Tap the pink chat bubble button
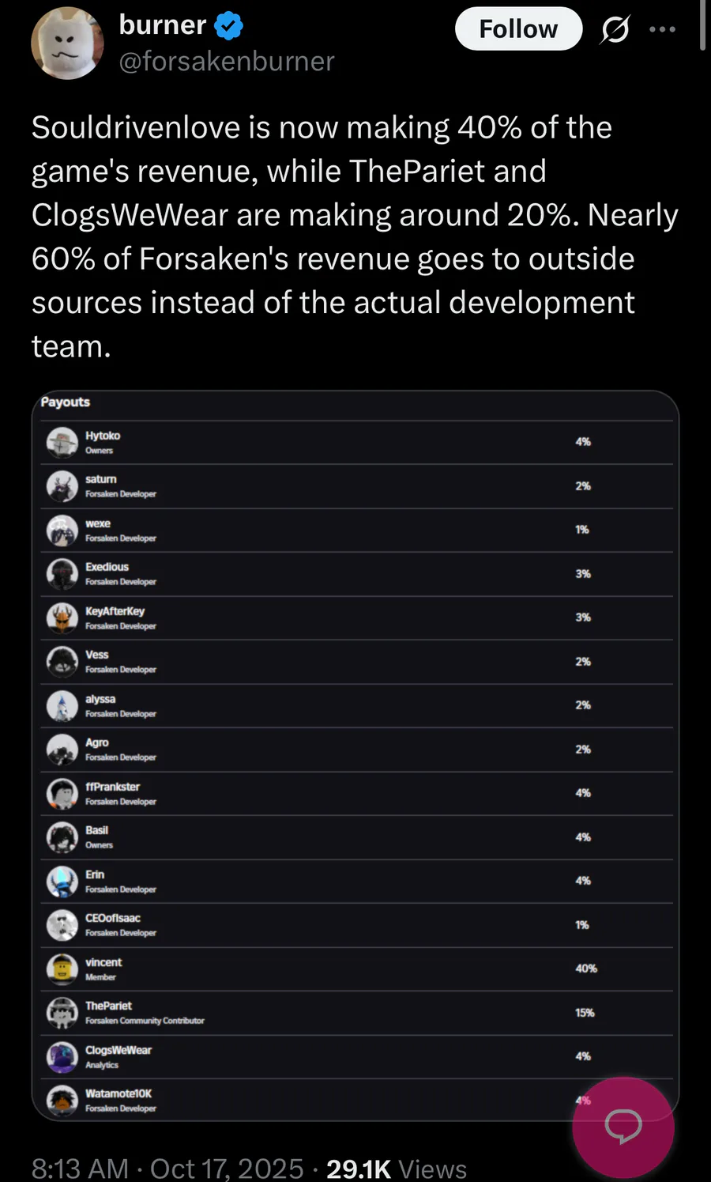This screenshot has height=1182, width=711. (623, 1127)
